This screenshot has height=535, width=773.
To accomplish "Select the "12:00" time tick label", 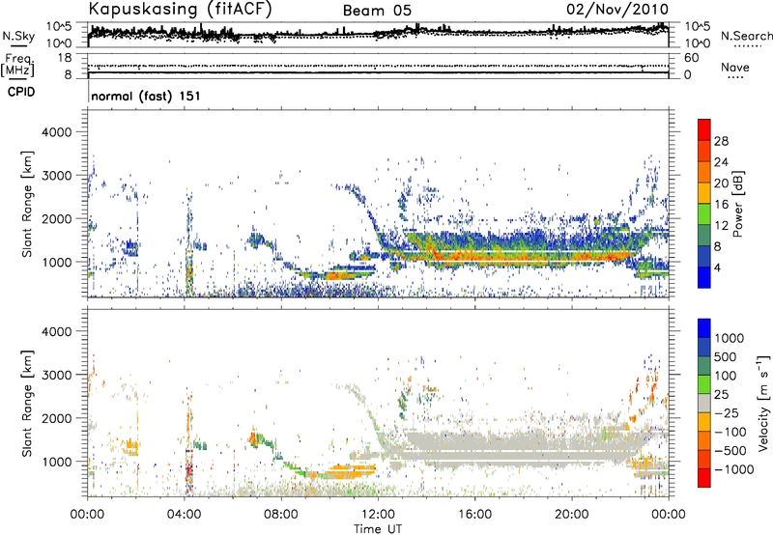I will [378, 515].
